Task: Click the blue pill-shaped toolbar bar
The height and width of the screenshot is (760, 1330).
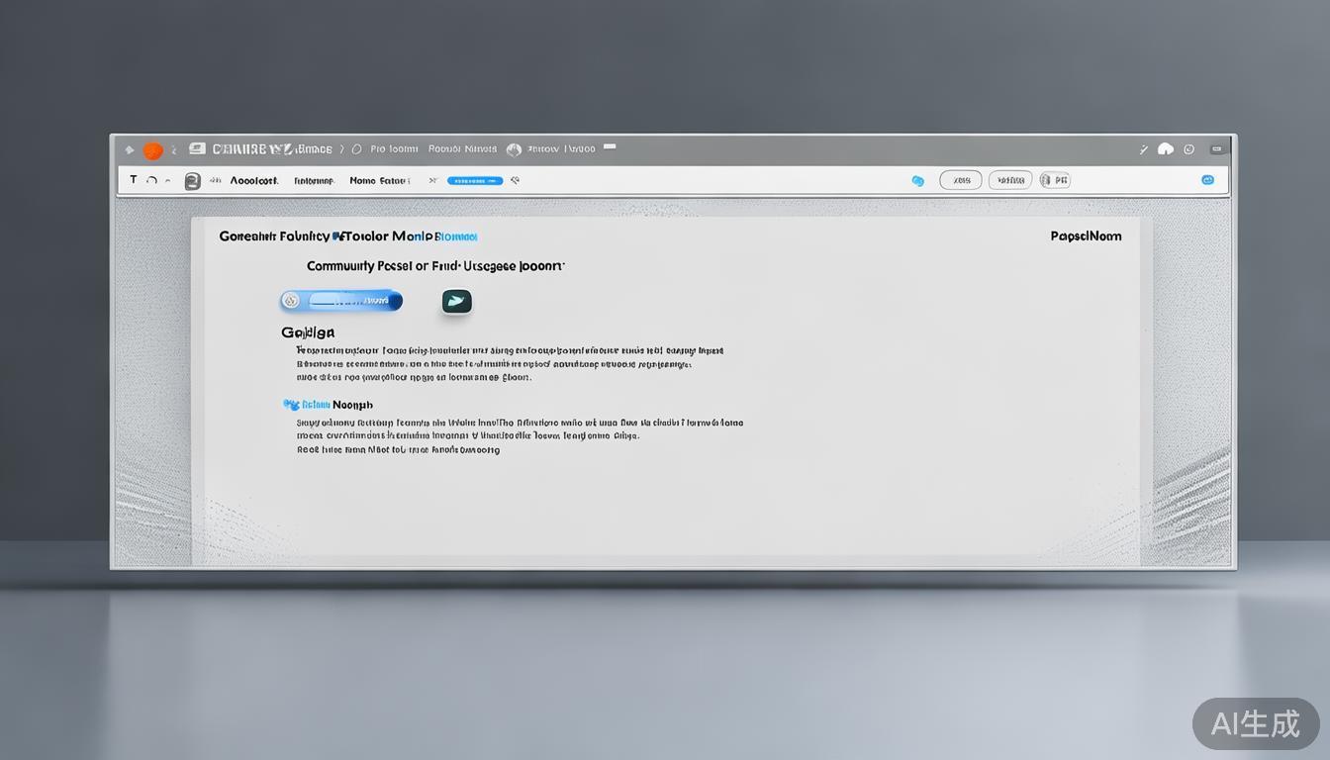Action: 475,181
